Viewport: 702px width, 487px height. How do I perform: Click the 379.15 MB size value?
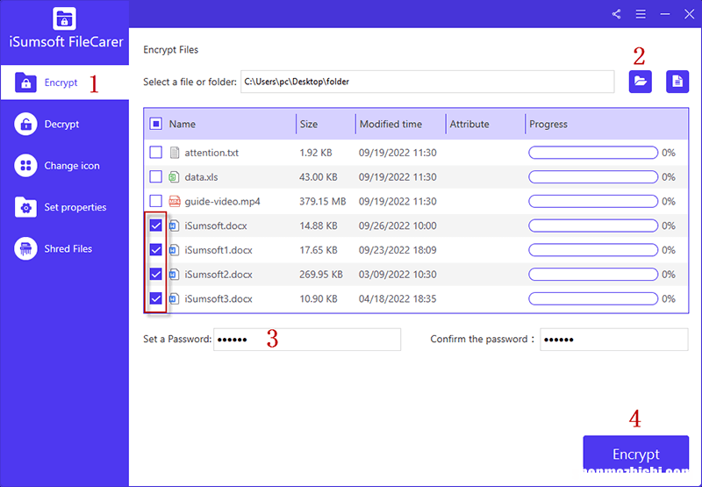point(323,202)
